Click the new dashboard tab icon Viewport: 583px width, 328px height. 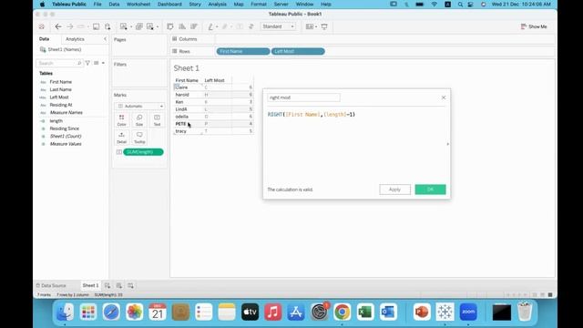click(x=119, y=285)
